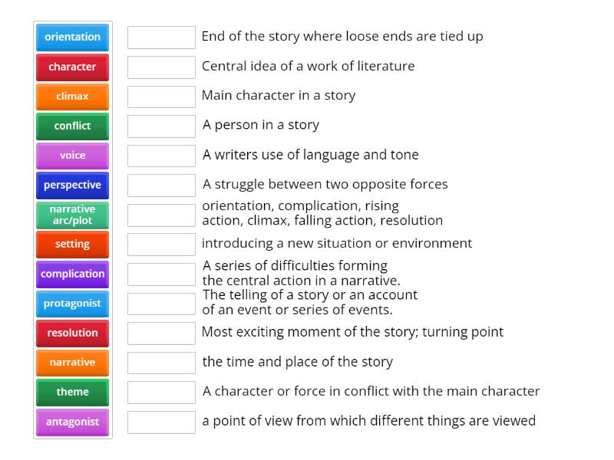The height and width of the screenshot is (460, 614).
Task: Select the climax keyword tile
Action: pos(72,96)
